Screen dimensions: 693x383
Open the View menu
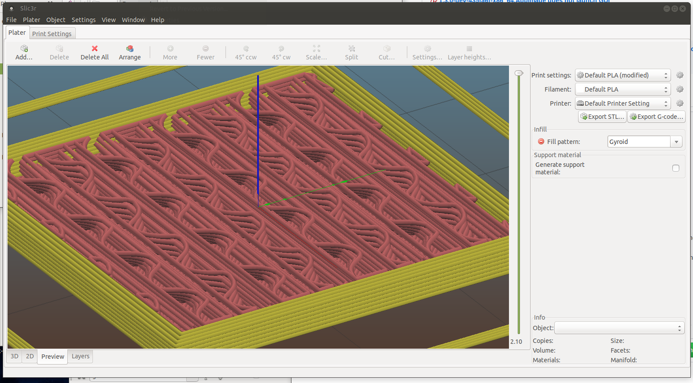pyautogui.click(x=109, y=20)
